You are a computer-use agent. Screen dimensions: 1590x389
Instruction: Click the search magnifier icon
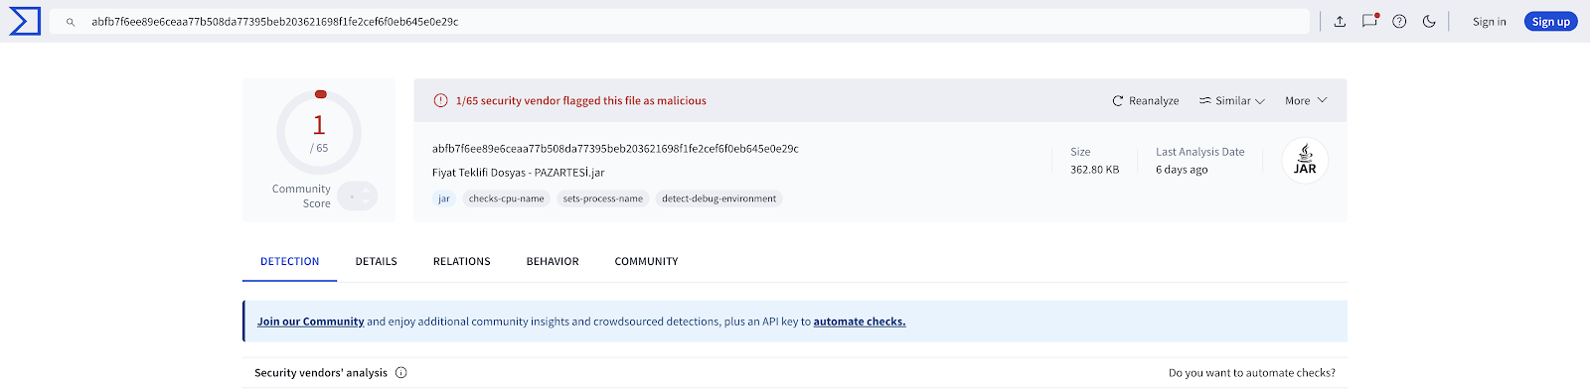click(71, 22)
